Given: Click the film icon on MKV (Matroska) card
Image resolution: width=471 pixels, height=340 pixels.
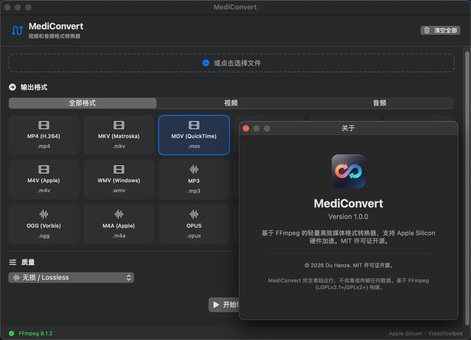Looking at the screenshot, I should click(119, 125).
